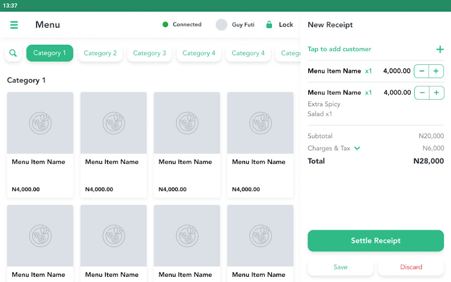
Task: Decrease quantity of Extra Spicy item
Action: pos(422,93)
